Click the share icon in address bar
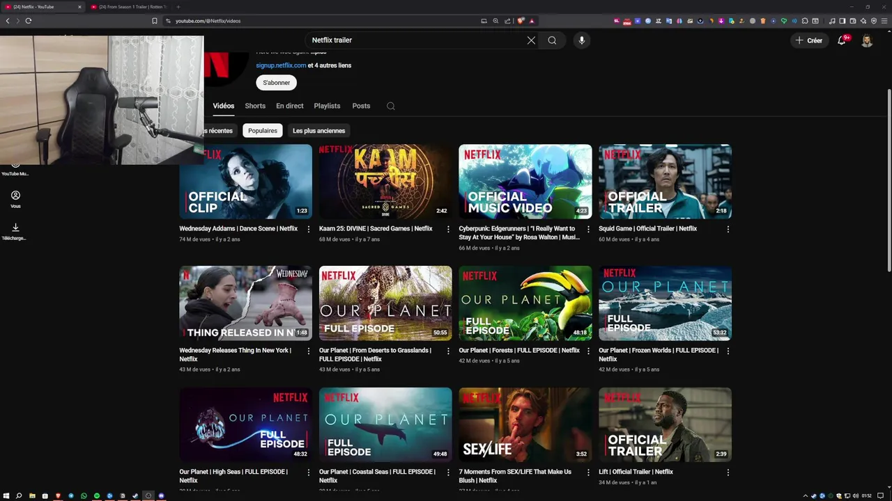Screen dimensions: 892x501 click(x=507, y=21)
